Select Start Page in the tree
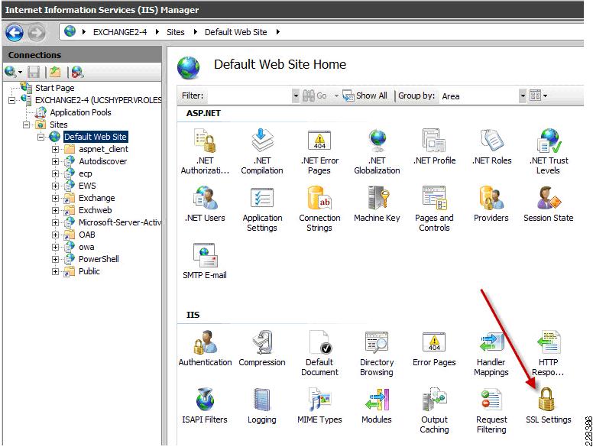 point(54,88)
